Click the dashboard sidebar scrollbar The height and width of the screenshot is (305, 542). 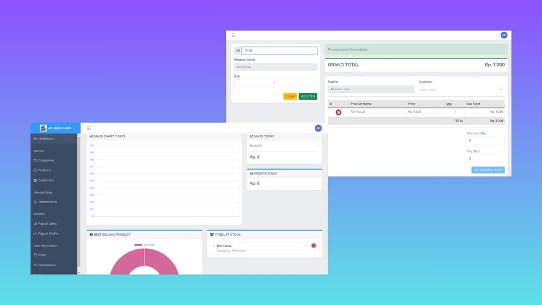pos(79,202)
